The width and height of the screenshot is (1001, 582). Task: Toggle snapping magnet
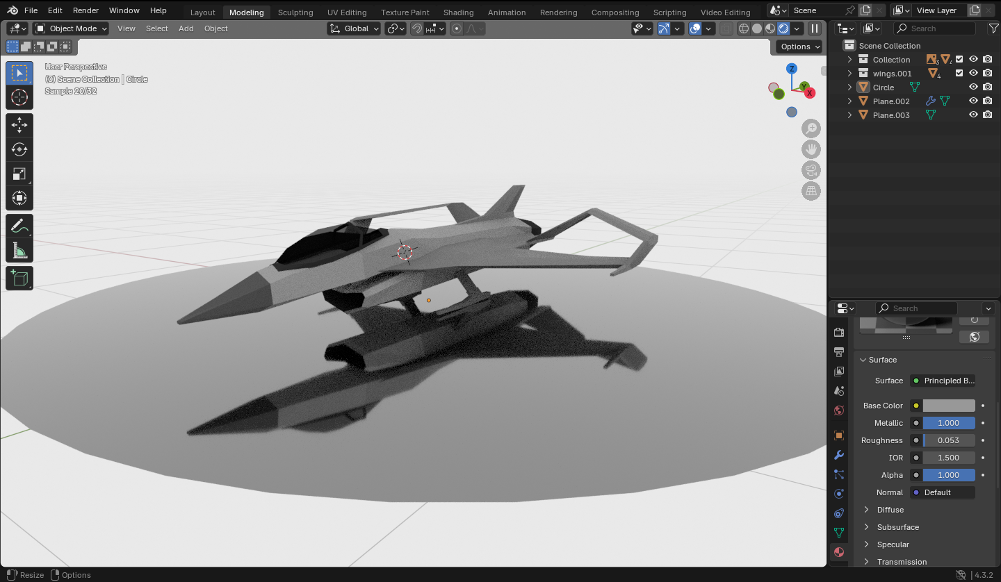click(416, 28)
